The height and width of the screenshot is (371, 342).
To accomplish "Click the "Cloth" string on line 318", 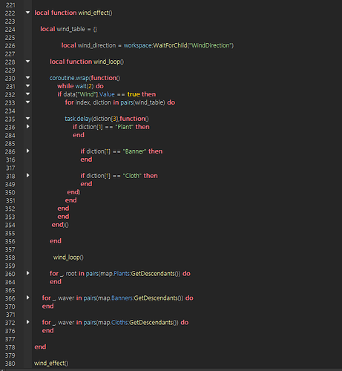I will tap(132, 176).
